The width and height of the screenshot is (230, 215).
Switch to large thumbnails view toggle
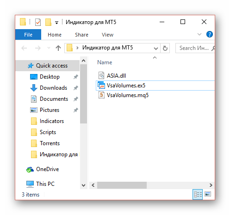pos(208,194)
